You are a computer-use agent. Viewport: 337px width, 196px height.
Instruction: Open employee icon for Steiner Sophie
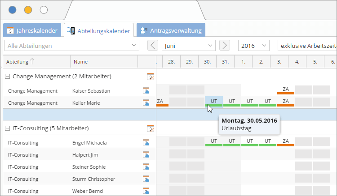[146, 167]
